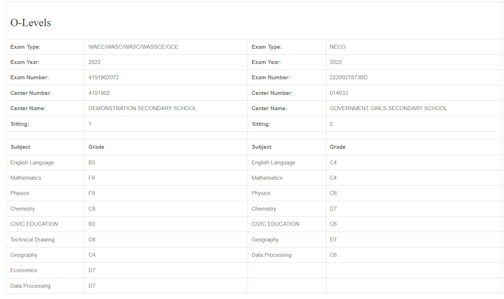Click GOVERNMENT GIRLS SECONDARY SCHOOL center name
Screen dimensions: 504x299
coord(388,108)
